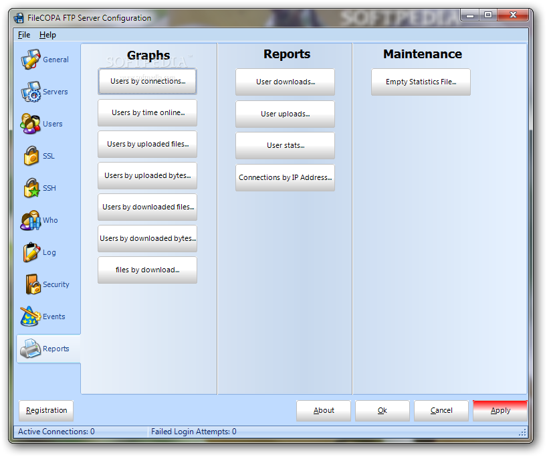This screenshot has width=547, height=457.
Task: Generate the User uploads report
Action: point(286,114)
